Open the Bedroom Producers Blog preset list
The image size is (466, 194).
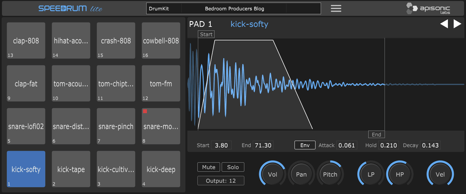pyautogui.click(x=234, y=9)
